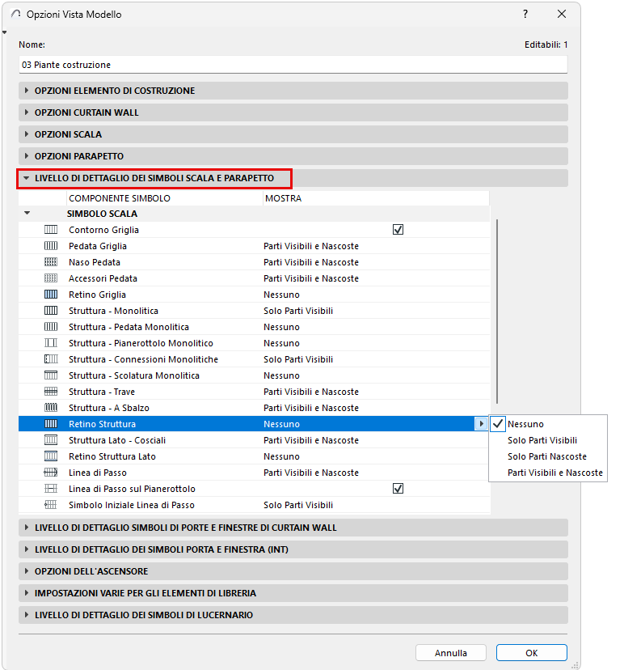Click the Struttura - Trave icon
The image size is (624, 670).
[x=51, y=392]
